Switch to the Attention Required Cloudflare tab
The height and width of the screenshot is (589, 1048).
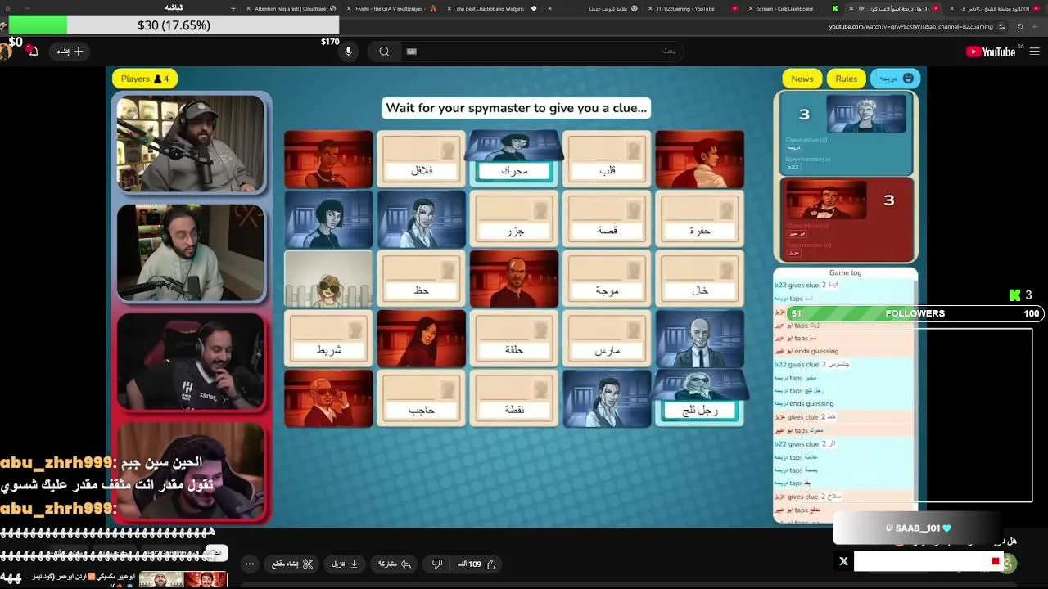click(x=290, y=8)
